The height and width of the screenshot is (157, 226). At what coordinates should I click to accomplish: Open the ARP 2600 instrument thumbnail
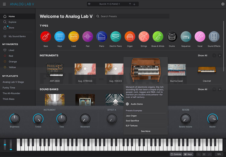pos(55,70)
